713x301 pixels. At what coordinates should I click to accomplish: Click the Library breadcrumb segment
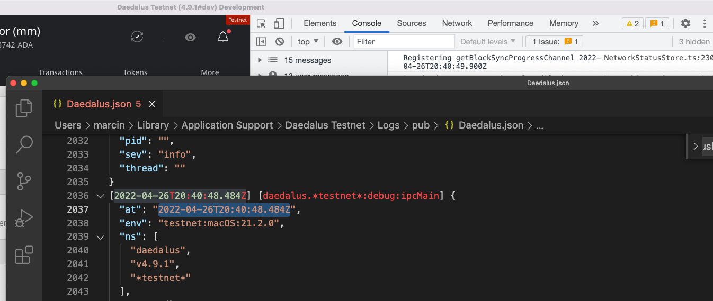[x=153, y=125]
